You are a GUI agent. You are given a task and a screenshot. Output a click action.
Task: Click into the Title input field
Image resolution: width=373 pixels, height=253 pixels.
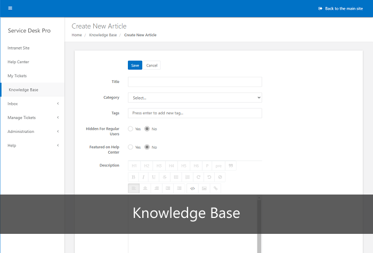[195, 82]
